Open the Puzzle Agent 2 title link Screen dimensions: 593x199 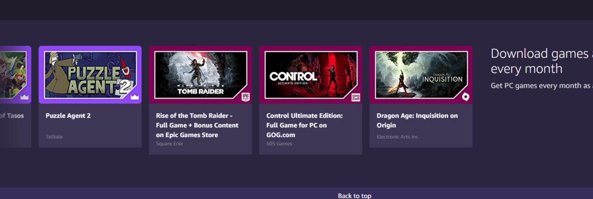[68, 116]
